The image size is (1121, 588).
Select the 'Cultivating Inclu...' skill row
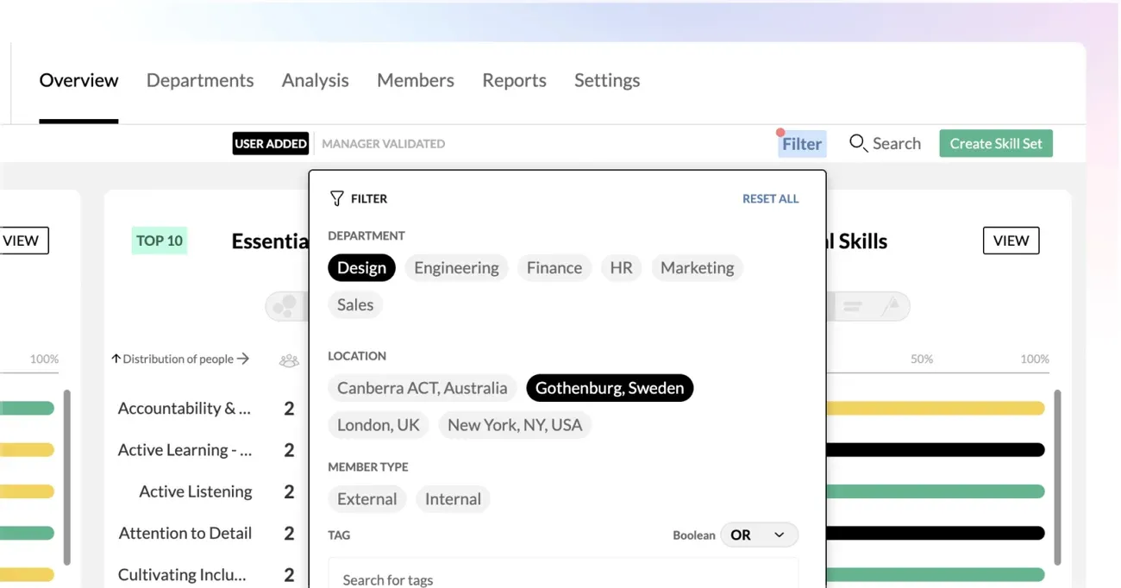click(182, 574)
